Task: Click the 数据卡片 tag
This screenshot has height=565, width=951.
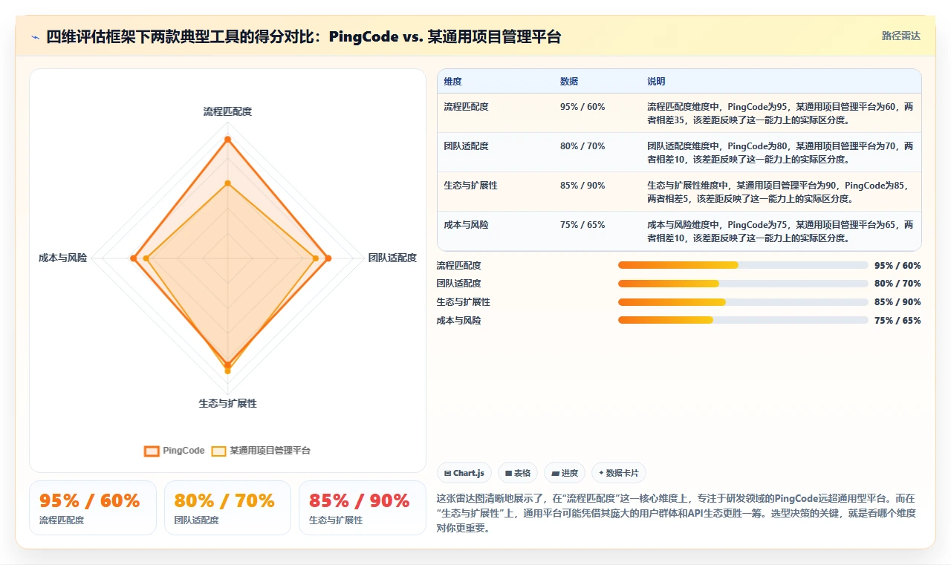Action: [x=619, y=473]
